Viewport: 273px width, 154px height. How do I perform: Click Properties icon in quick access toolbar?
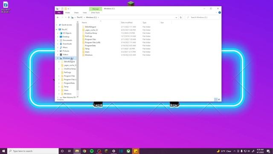coord(62,9)
